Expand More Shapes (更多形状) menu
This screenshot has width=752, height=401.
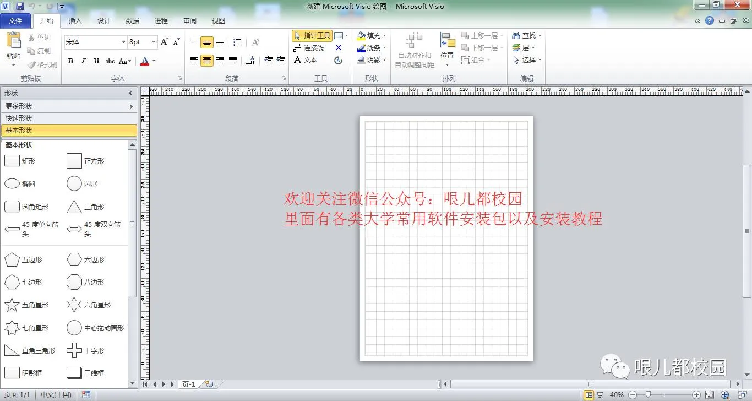[x=69, y=106]
